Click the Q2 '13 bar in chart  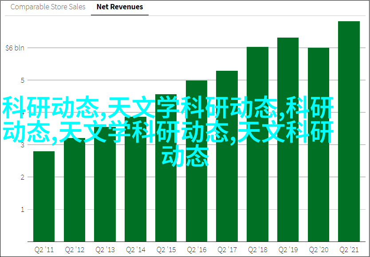(105, 195)
